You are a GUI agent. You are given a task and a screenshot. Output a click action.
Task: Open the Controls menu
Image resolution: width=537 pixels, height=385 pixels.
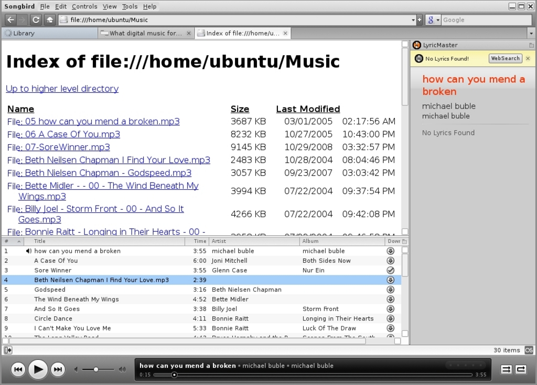click(84, 6)
